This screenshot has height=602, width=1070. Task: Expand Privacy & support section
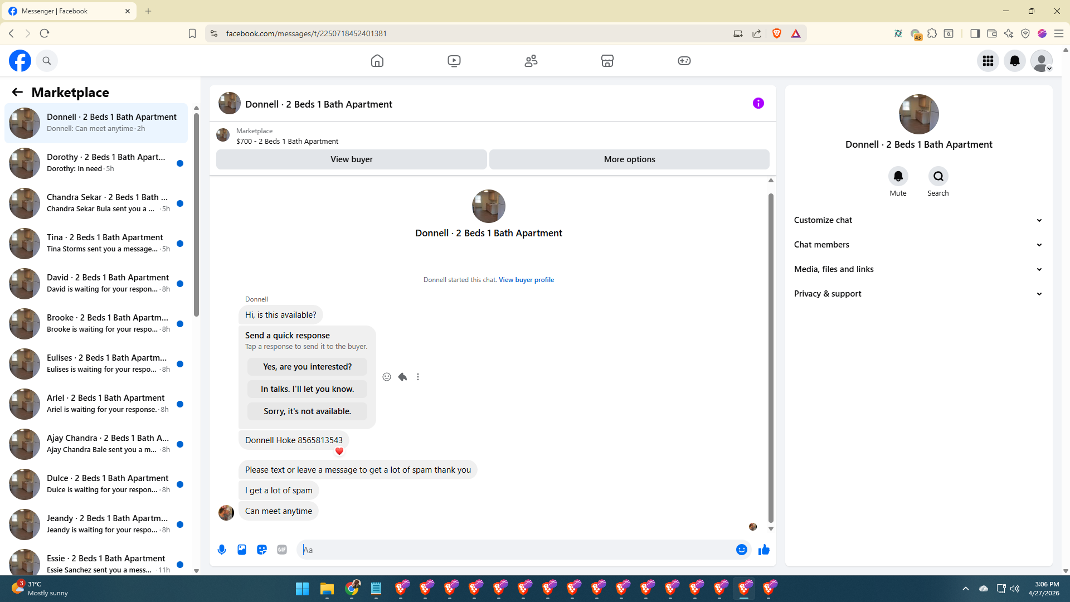(x=918, y=294)
